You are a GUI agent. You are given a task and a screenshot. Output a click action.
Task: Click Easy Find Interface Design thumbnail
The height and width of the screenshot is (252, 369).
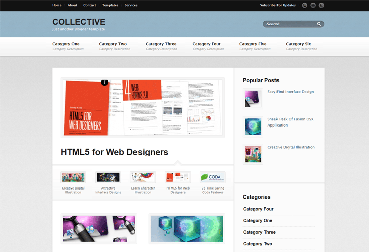point(253,99)
